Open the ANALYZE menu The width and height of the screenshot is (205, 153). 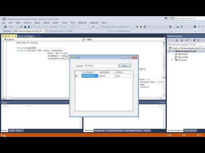point(82,23)
